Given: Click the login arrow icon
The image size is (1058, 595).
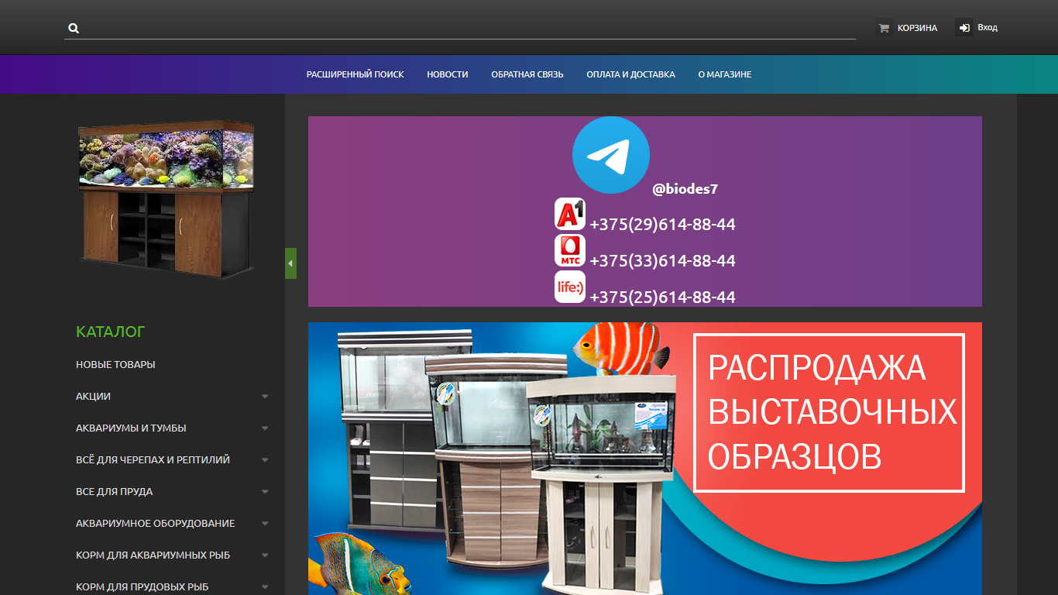Looking at the screenshot, I should (964, 28).
